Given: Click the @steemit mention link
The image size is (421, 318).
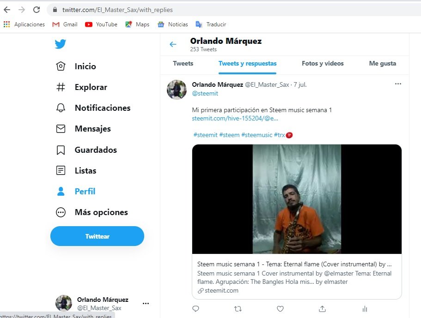Looking at the screenshot, I should [205, 93].
